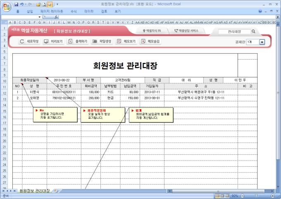Image resolution: width=281 pixels, height=199 pixels.
Task: Select row header 12
Action: (4, 93)
